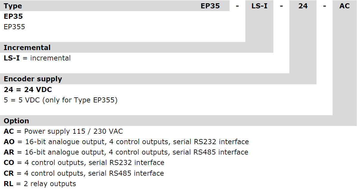Click the EP35 code in the top header row
The image size is (357, 190).
[210, 6]
